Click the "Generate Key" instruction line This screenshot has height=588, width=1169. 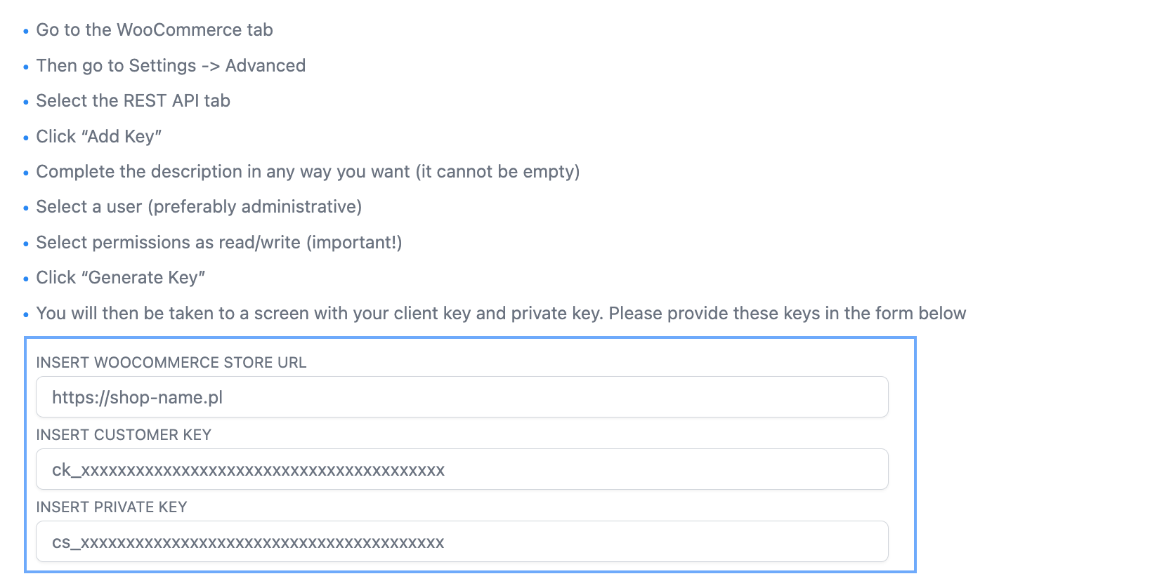pyautogui.click(x=121, y=278)
